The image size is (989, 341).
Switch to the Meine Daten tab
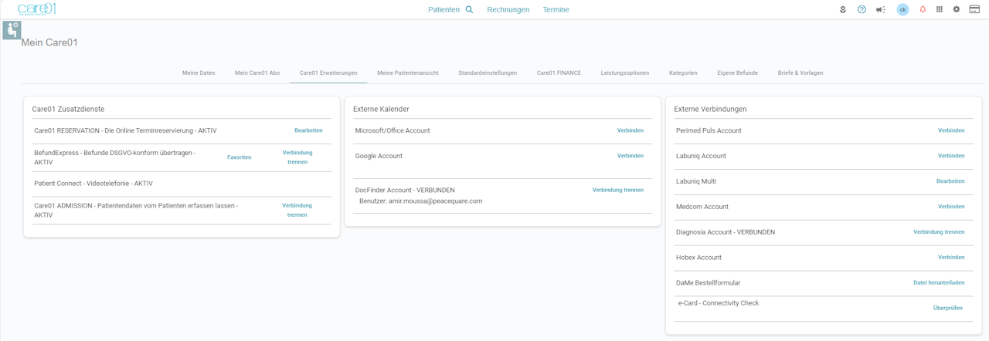point(199,73)
